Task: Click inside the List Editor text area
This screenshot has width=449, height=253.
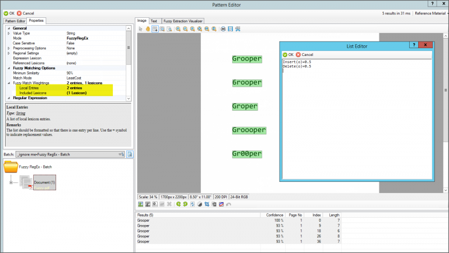Action: [357, 119]
